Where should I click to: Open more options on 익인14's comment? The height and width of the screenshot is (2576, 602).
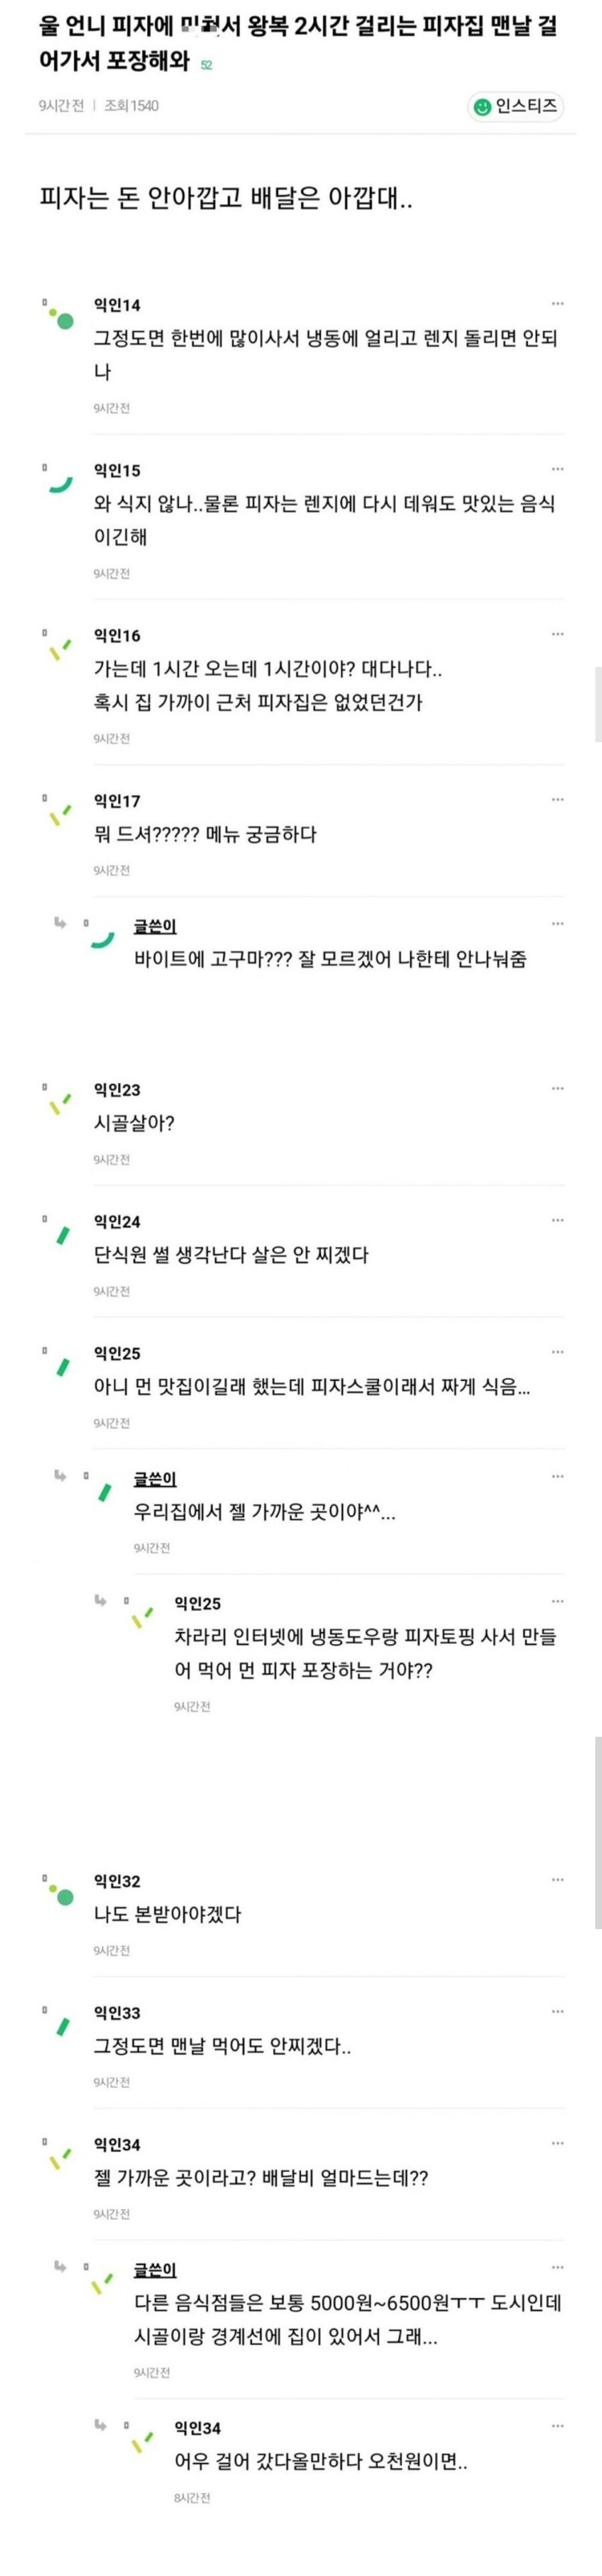[x=557, y=304]
